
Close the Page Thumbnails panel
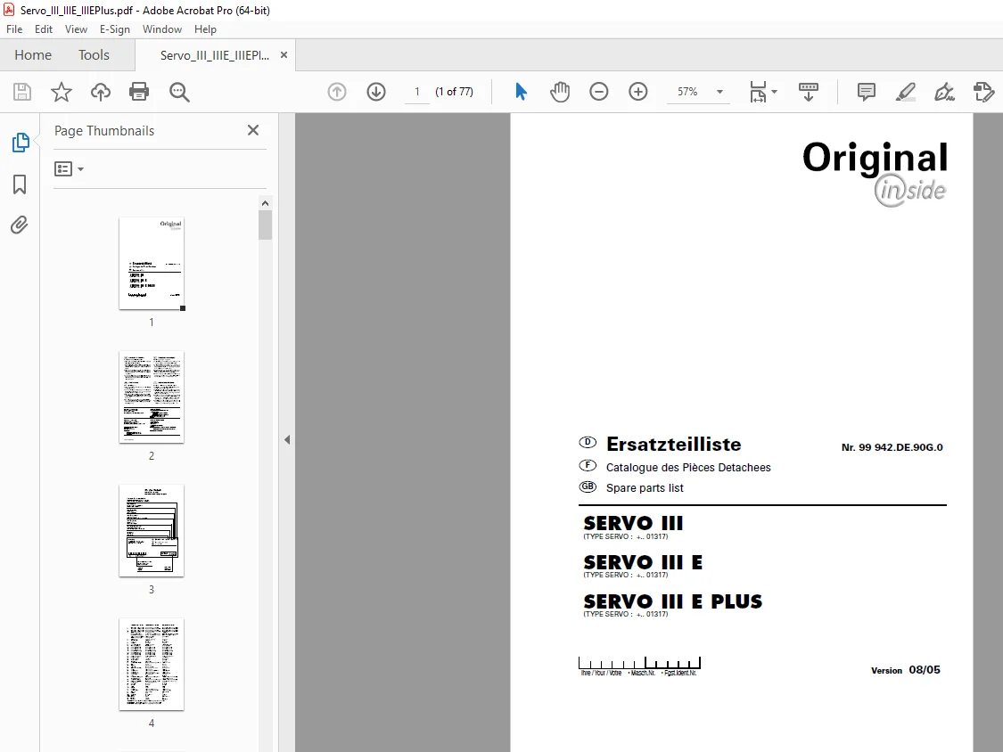(253, 130)
